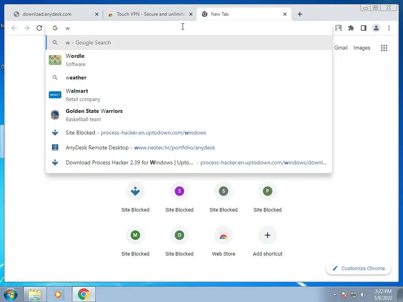Close the Touch VPN tab
This screenshot has width=403, height=302.
(191, 15)
